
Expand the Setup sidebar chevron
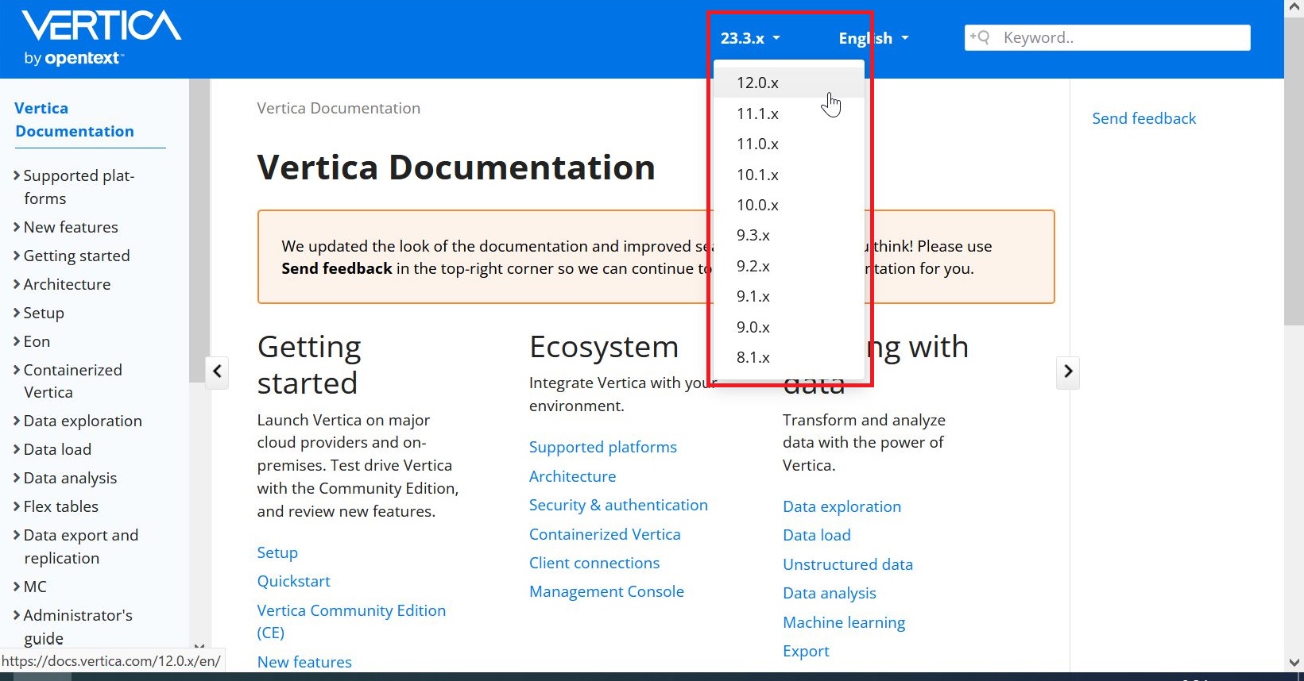[17, 313]
